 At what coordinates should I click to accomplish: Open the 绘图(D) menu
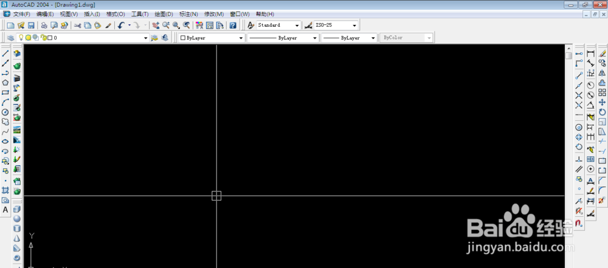[x=164, y=14]
